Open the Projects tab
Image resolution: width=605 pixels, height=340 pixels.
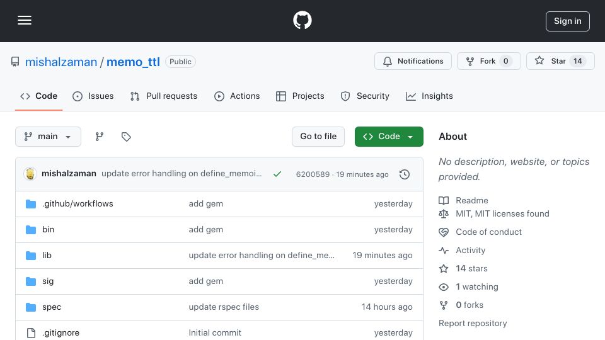click(x=300, y=96)
